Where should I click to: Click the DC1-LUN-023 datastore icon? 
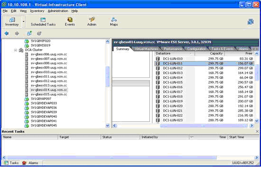click(x=158, y=120)
